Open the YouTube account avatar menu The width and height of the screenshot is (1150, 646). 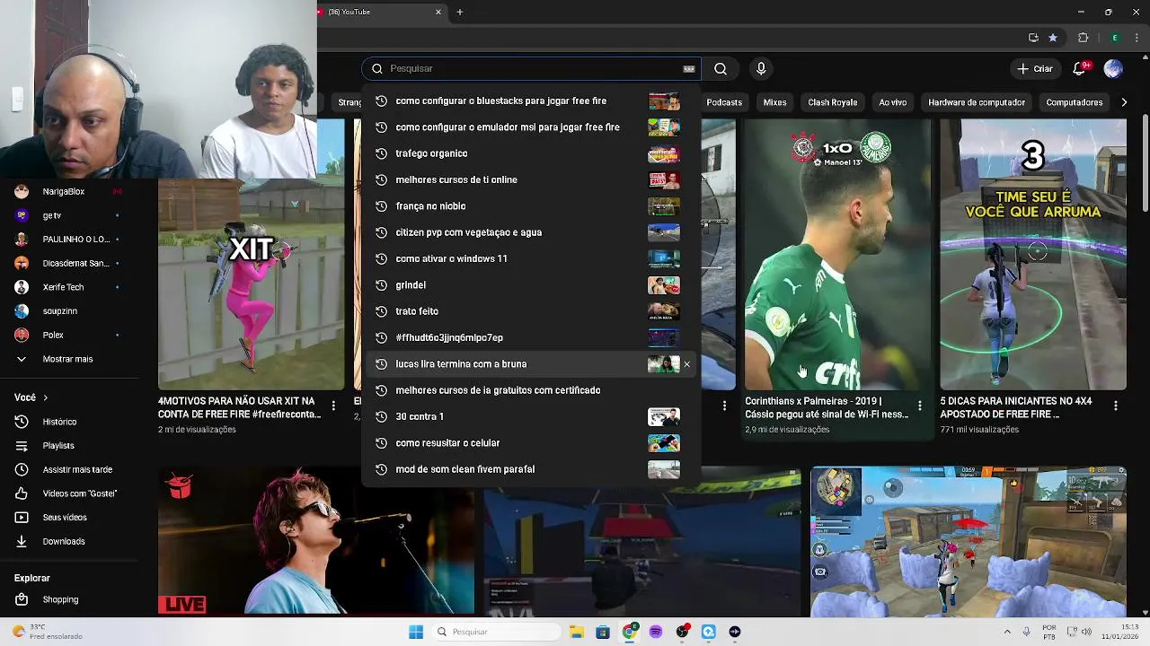[1113, 68]
